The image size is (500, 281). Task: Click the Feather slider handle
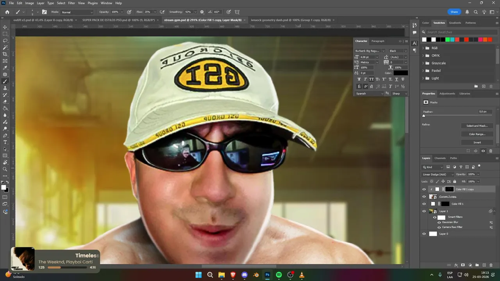tap(424, 116)
